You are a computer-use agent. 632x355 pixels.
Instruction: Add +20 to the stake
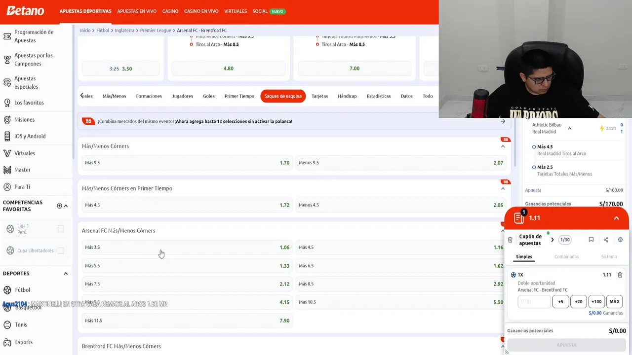(x=578, y=301)
